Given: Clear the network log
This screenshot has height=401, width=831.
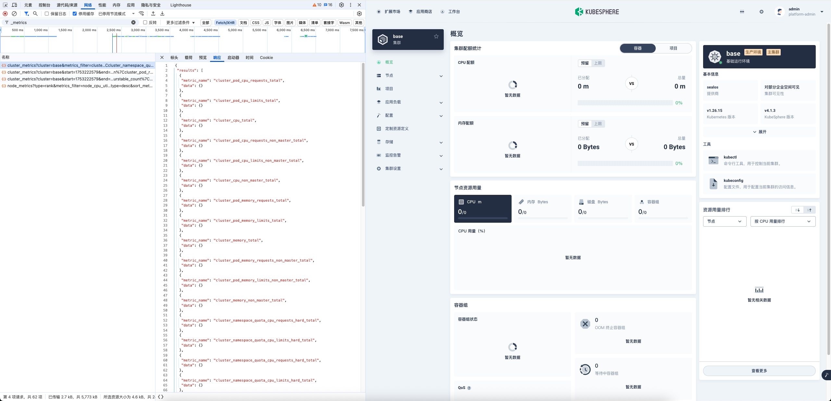Looking at the screenshot, I should 14,14.
